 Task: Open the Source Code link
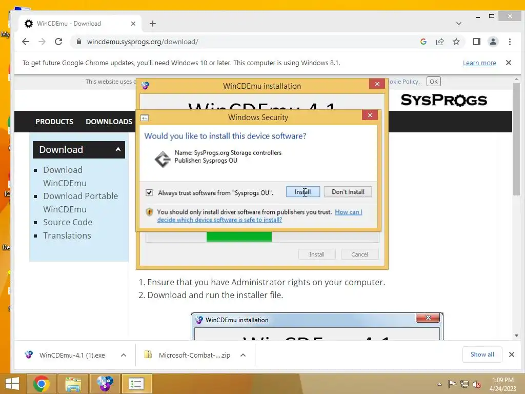(x=68, y=222)
